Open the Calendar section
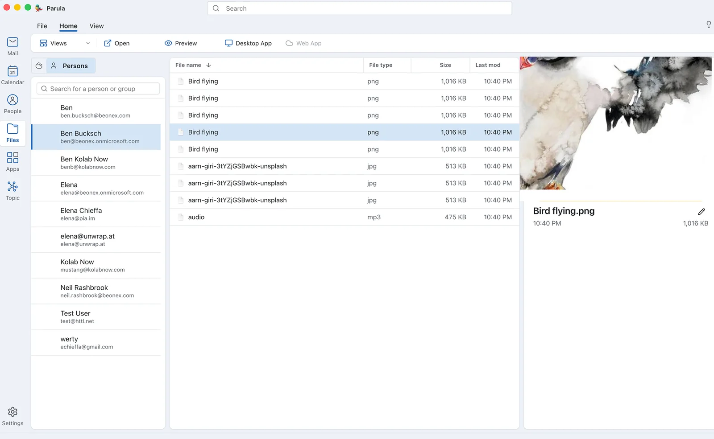This screenshot has width=714, height=439. (12, 75)
